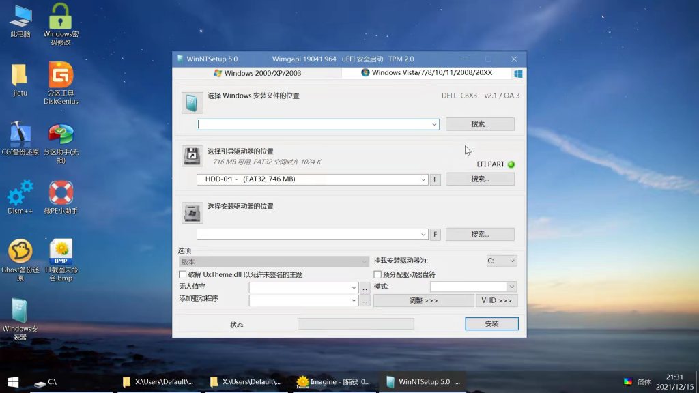The image size is (699, 393).
Task: Launch Windows安装器 desktop icon
Action: (x=20, y=319)
